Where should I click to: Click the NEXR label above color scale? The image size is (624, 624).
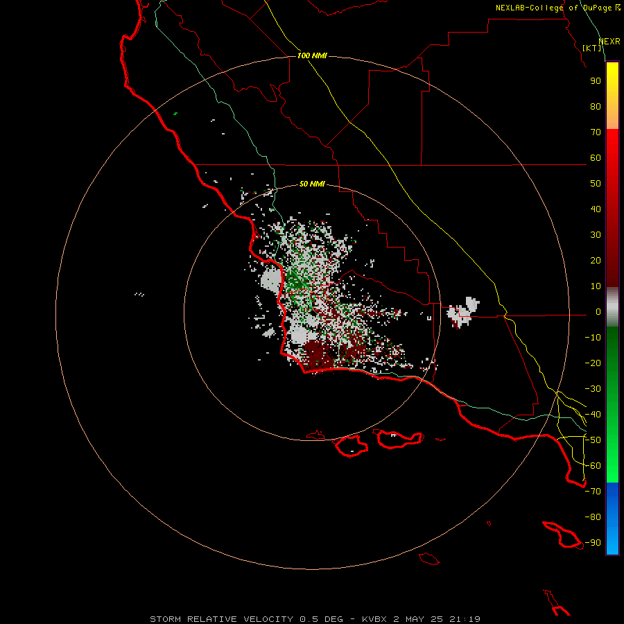point(609,42)
